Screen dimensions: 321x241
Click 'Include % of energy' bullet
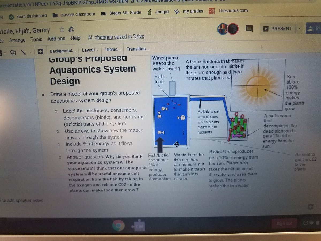coord(99,147)
